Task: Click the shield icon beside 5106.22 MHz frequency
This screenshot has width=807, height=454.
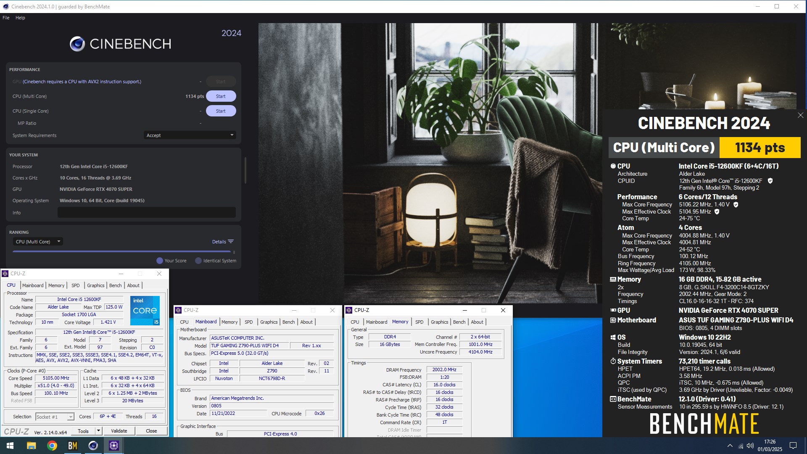Action: pos(736,205)
